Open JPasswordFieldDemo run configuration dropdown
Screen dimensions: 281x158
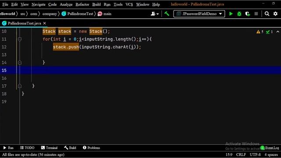199,14
